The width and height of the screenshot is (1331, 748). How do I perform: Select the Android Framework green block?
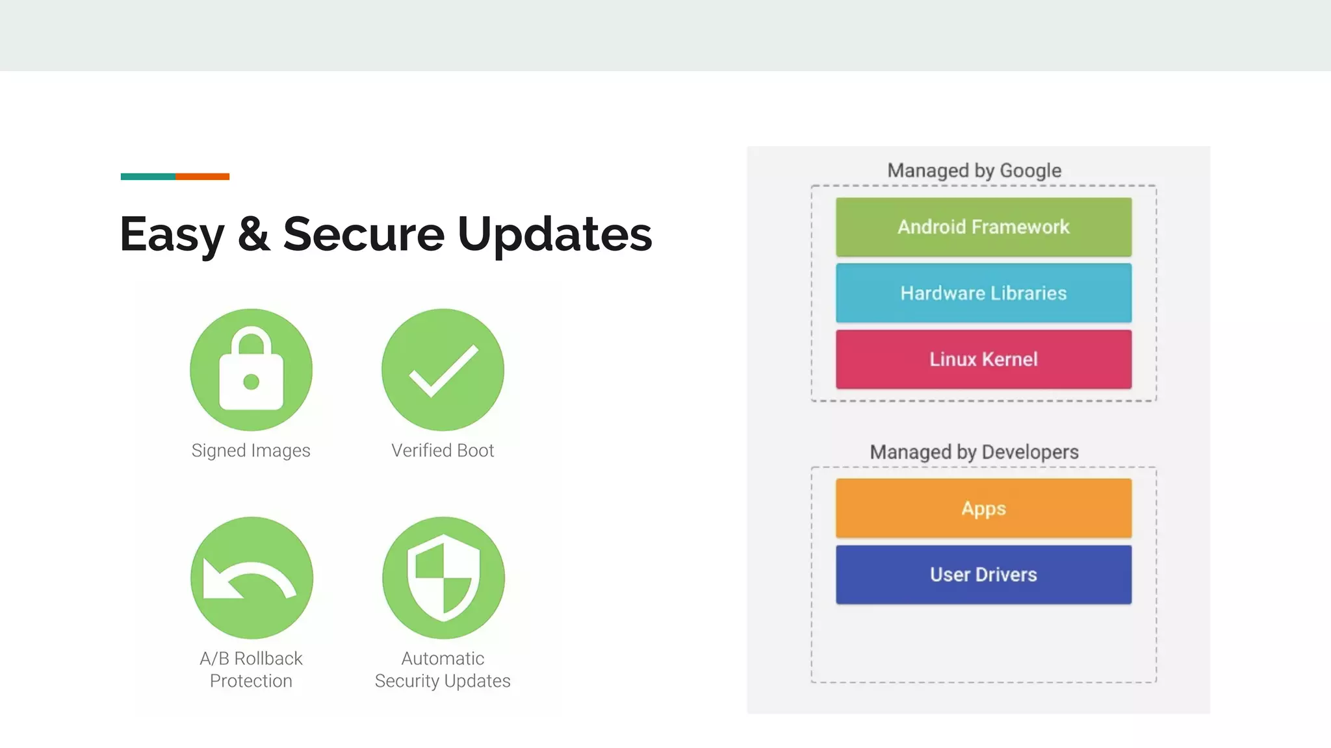click(983, 227)
